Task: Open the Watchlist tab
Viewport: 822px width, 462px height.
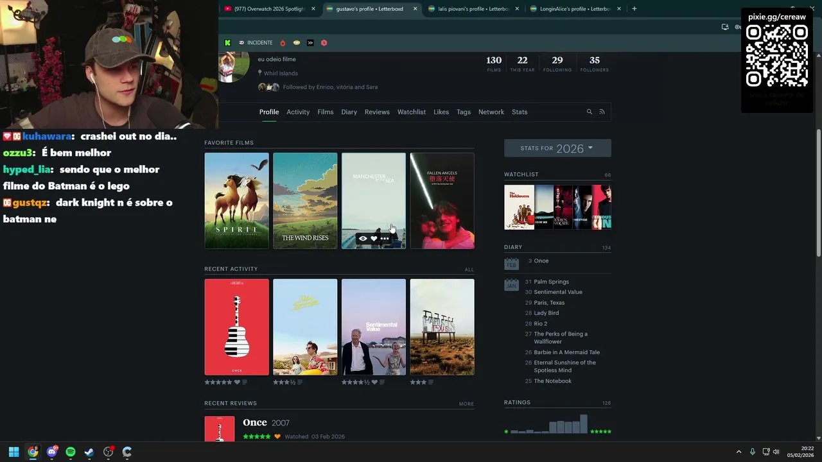Action: (x=412, y=112)
